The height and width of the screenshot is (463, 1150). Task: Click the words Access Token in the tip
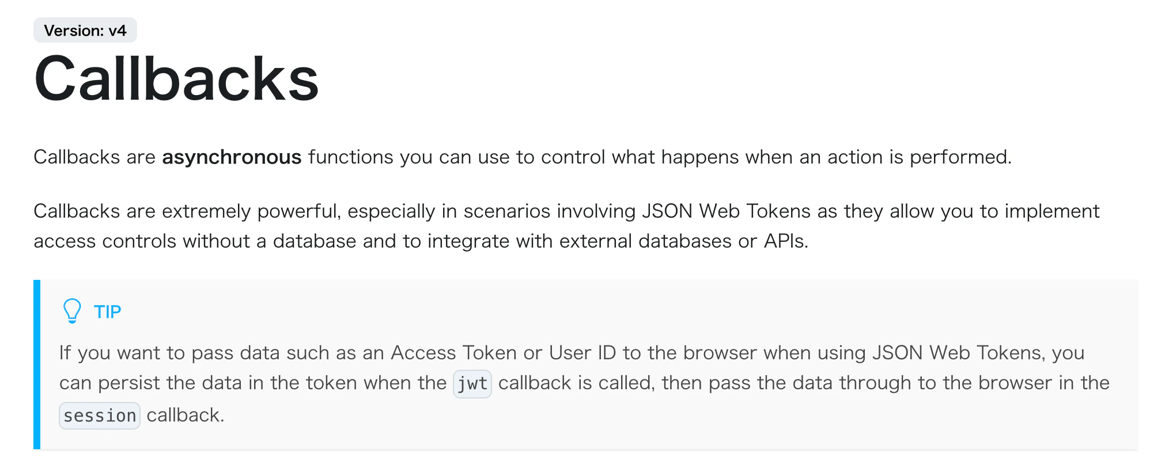point(454,352)
